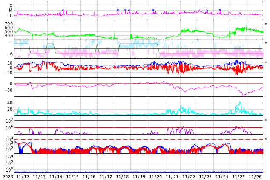Click the "600" axis label
Image resolution: width=270 pixels, height=180 pixels.
tap(9, 28)
